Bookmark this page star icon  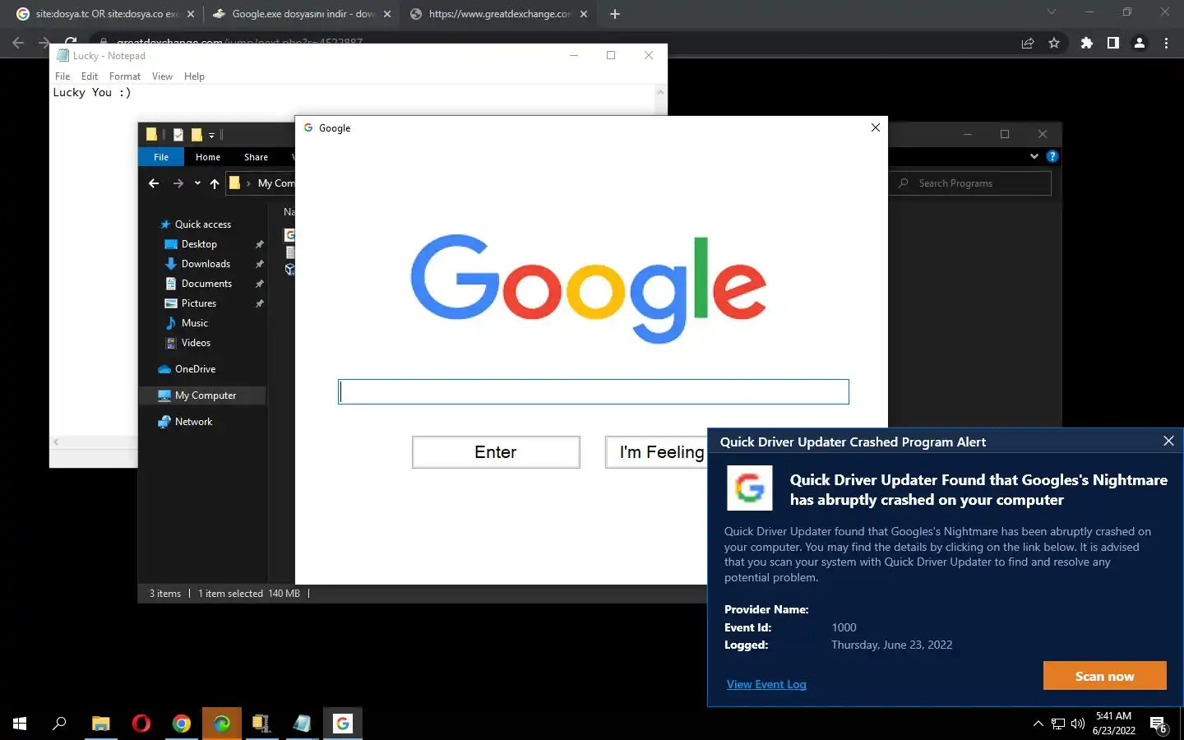1054,43
